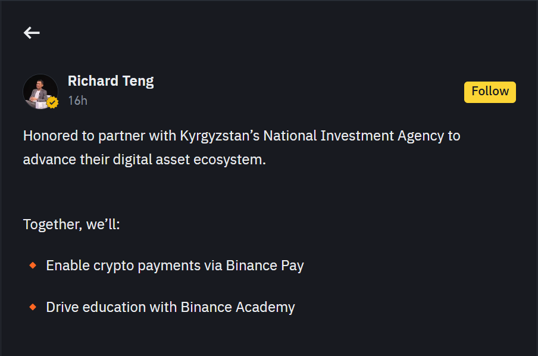Click the word "Honored" in the post
The height and width of the screenshot is (356, 538).
coord(51,136)
